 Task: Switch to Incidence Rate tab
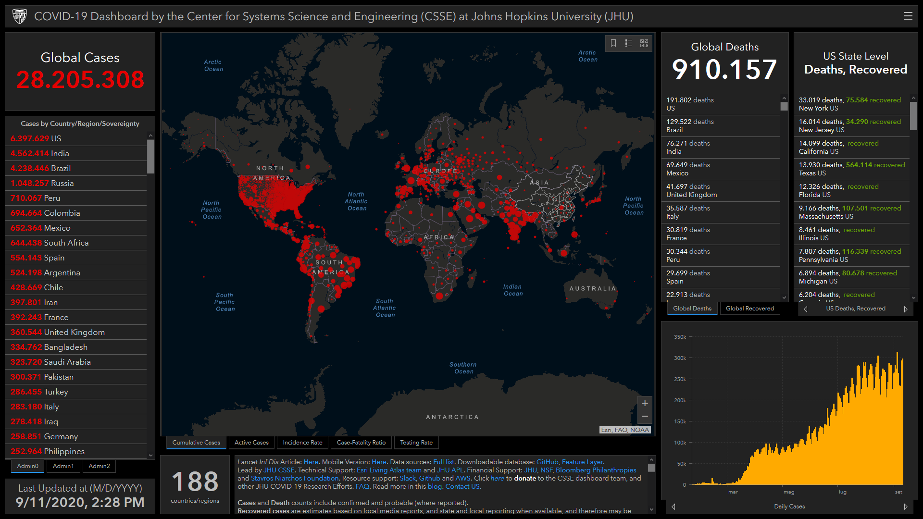pyautogui.click(x=302, y=443)
